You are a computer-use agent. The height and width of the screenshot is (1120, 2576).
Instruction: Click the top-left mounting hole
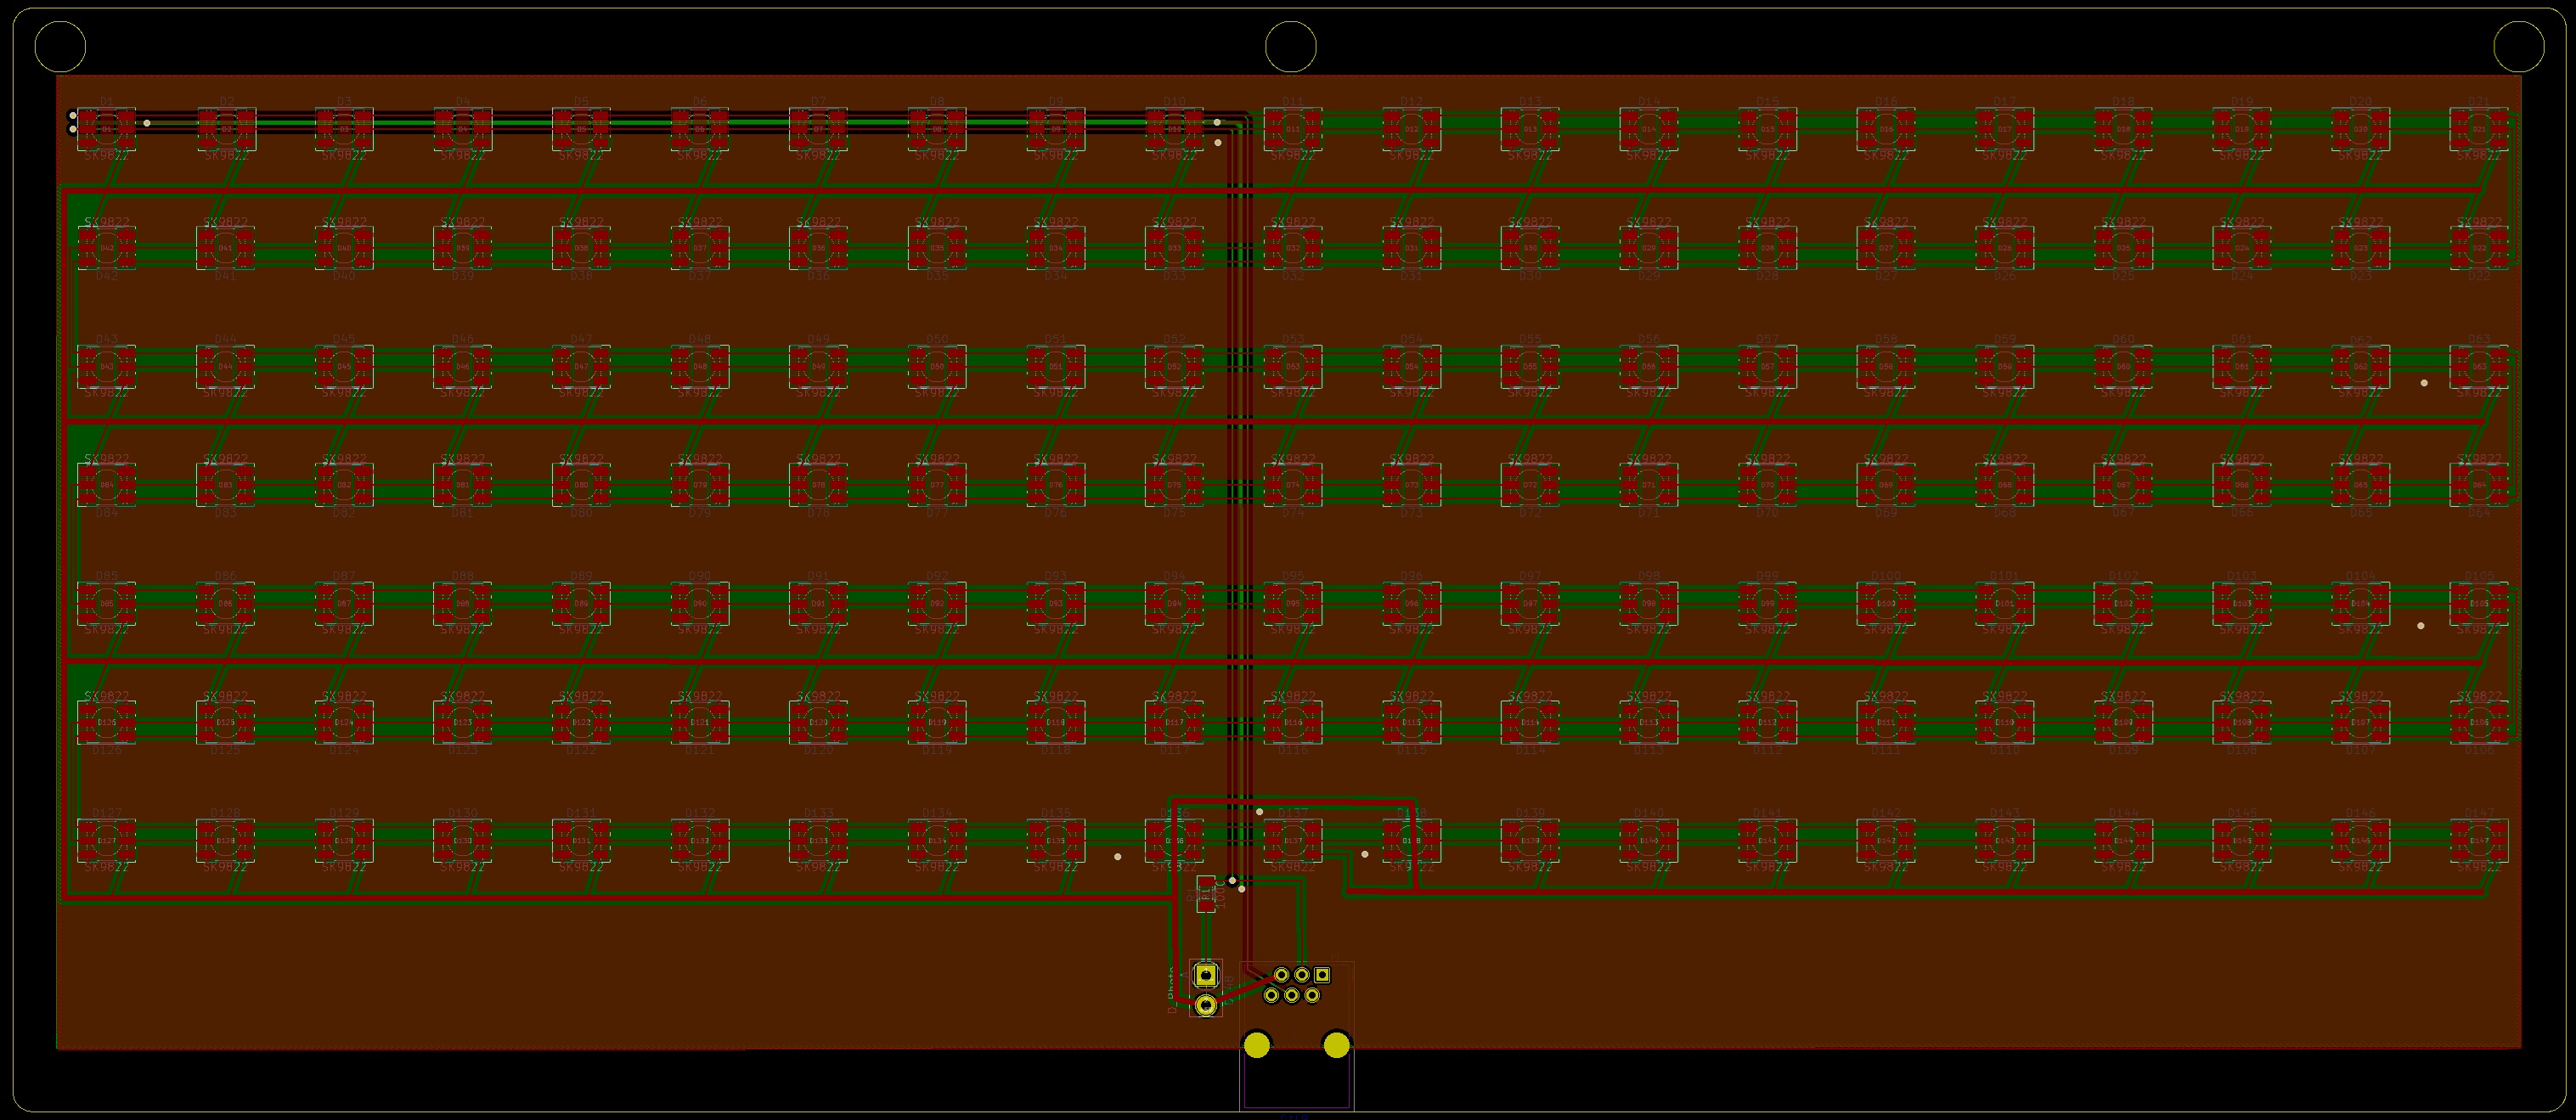click(x=60, y=47)
